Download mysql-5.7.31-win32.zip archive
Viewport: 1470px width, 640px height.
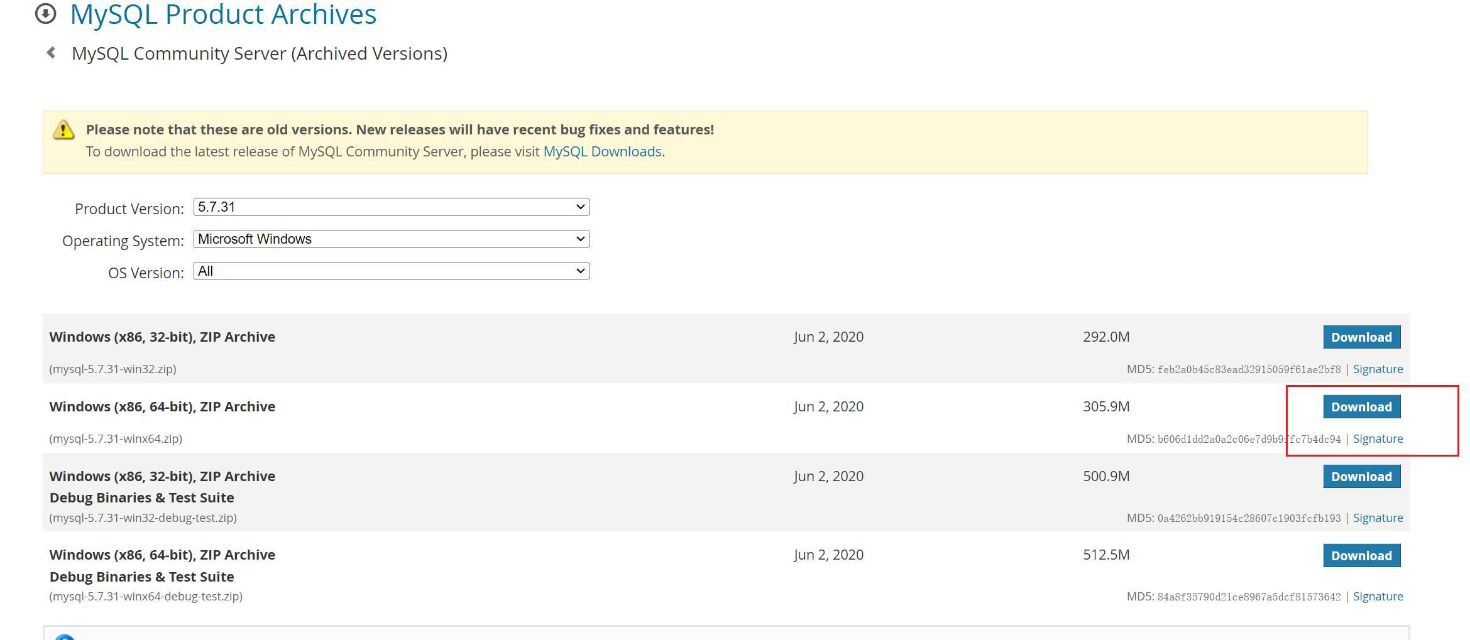1361,337
